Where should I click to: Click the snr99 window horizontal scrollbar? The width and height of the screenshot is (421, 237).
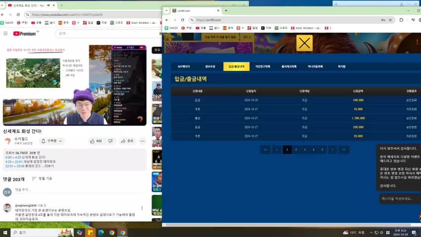288,225
